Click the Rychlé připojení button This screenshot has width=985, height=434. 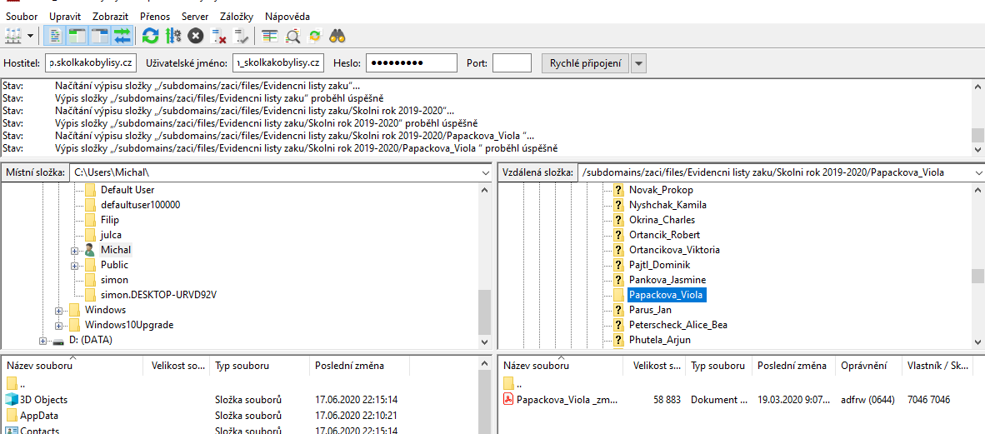point(584,63)
